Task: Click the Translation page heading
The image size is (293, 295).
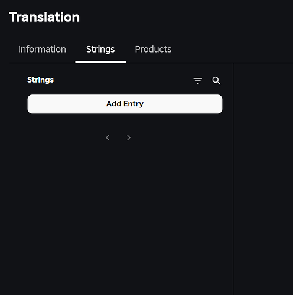Action: tap(44, 17)
